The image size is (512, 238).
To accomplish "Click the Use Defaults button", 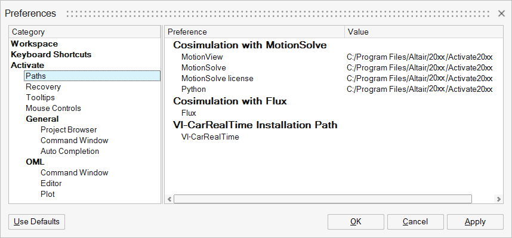I will 36,222.
